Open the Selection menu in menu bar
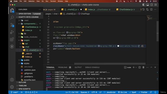The width and height of the screenshot is (167, 94). pyautogui.click(x=31, y=1)
